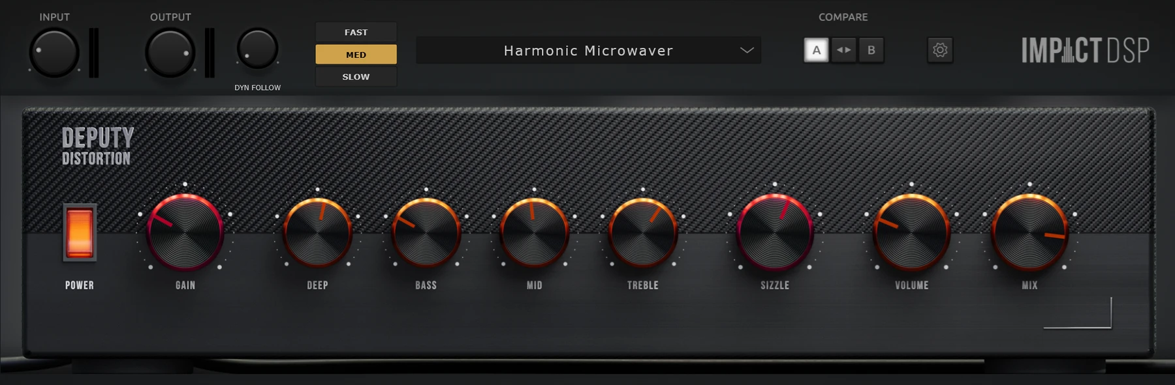
Task: Click the Gain knob
Action: pyautogui.click(x=185, y=232)
